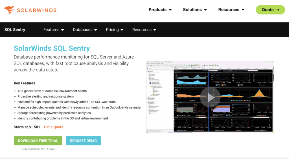Viewport: 289px width, 159px height.
Task: Click 'Identify contributing problems in the OS' bullet
Action: pos(63,118)
